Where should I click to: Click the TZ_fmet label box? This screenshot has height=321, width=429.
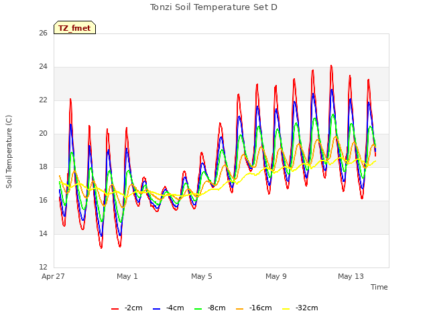point(74,27)
